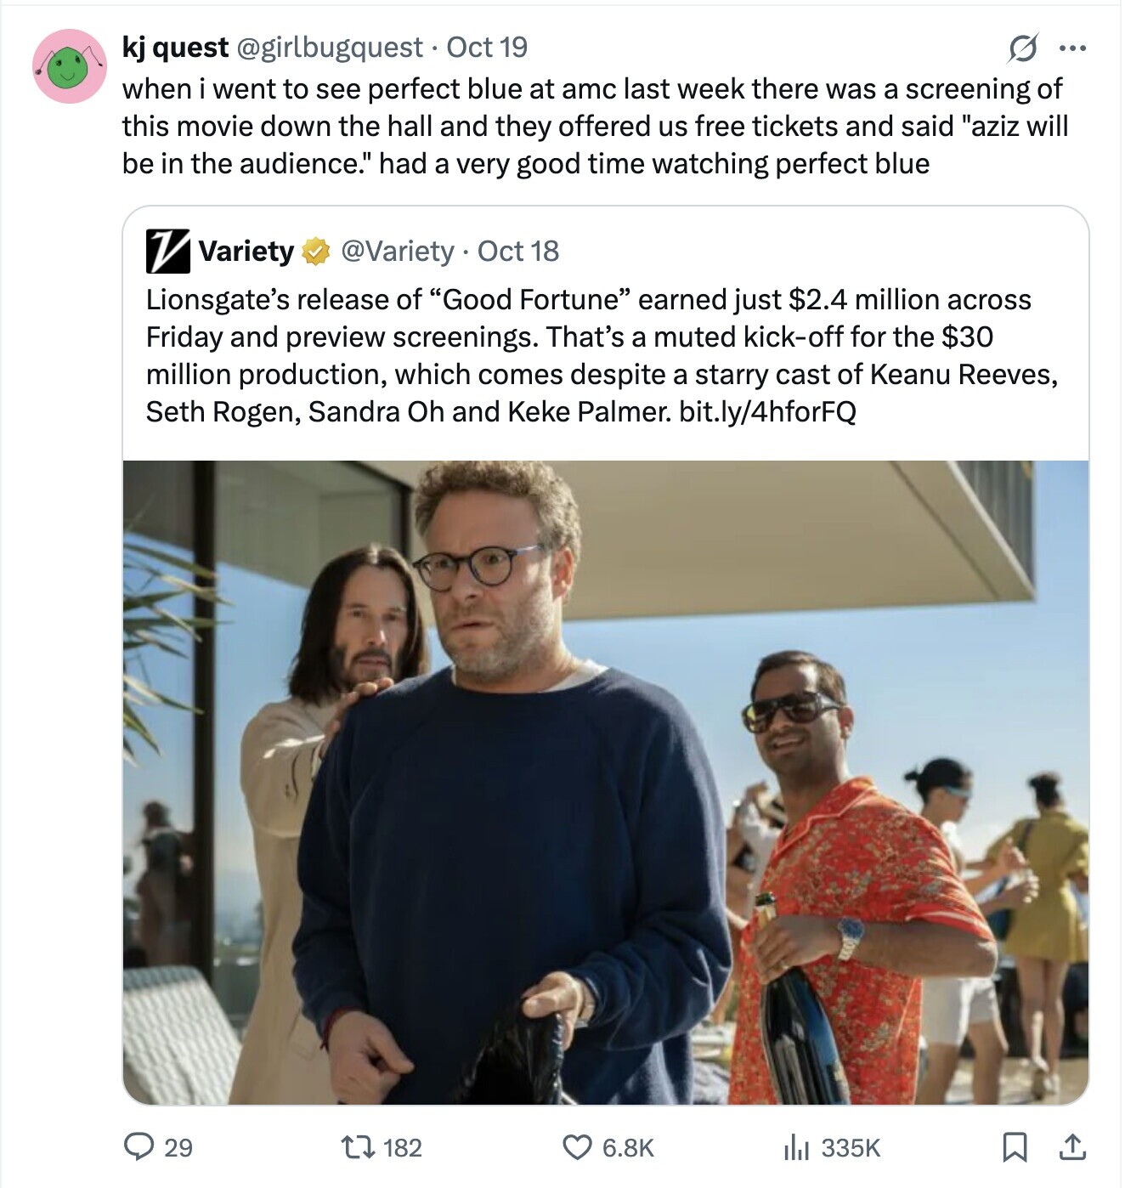Enlarge the Good Fortune movie still
The height and width of the screenshot is (1188, 1125).
point(605,782)
